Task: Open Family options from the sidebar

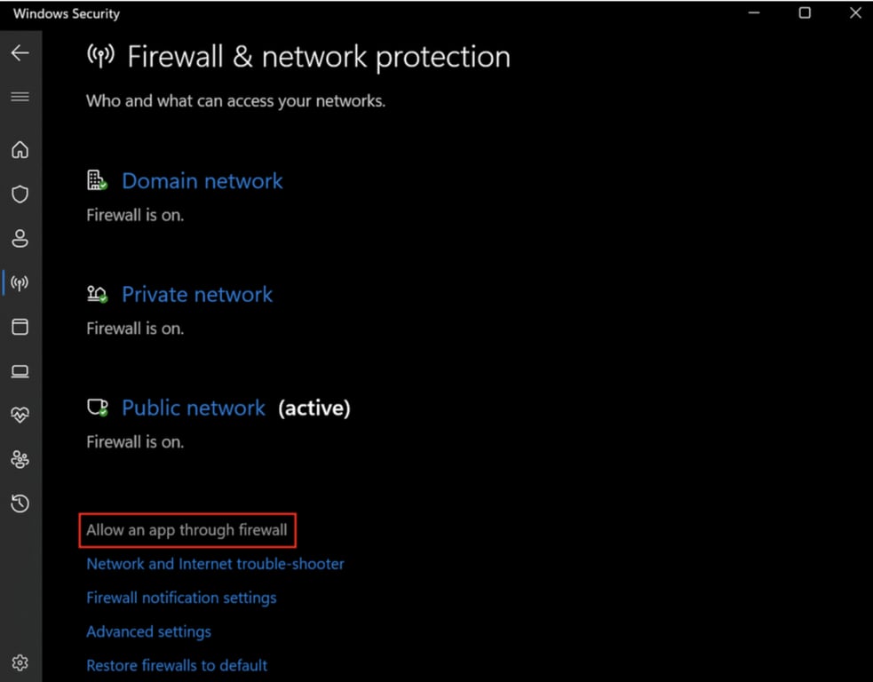Action: 20,459
